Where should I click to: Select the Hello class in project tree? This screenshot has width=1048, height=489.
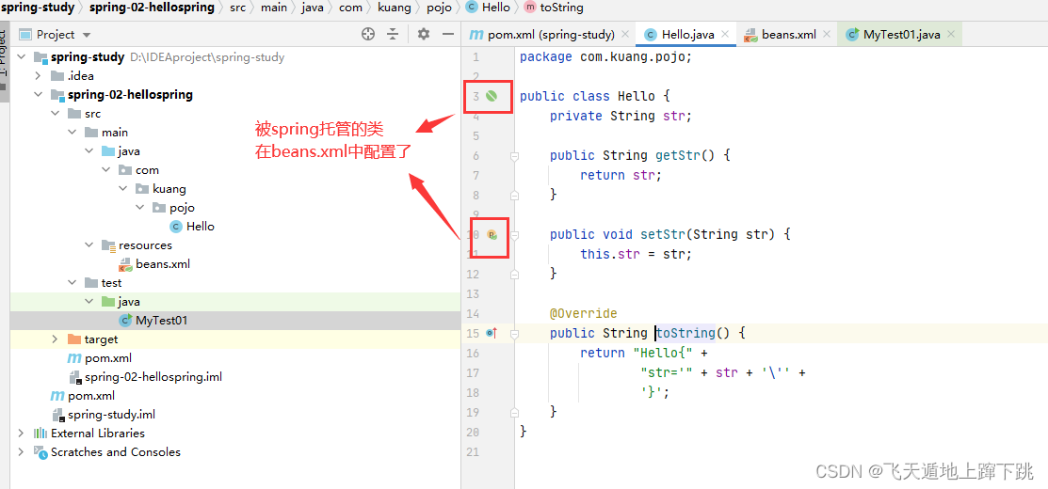(192, 226)
